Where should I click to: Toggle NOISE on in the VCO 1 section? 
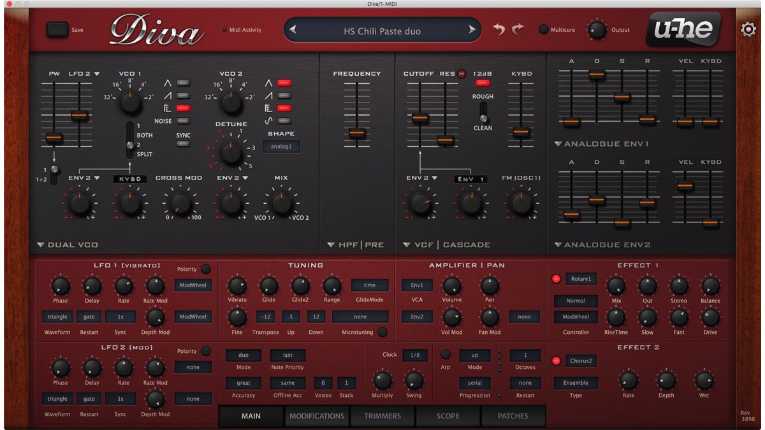182,120
